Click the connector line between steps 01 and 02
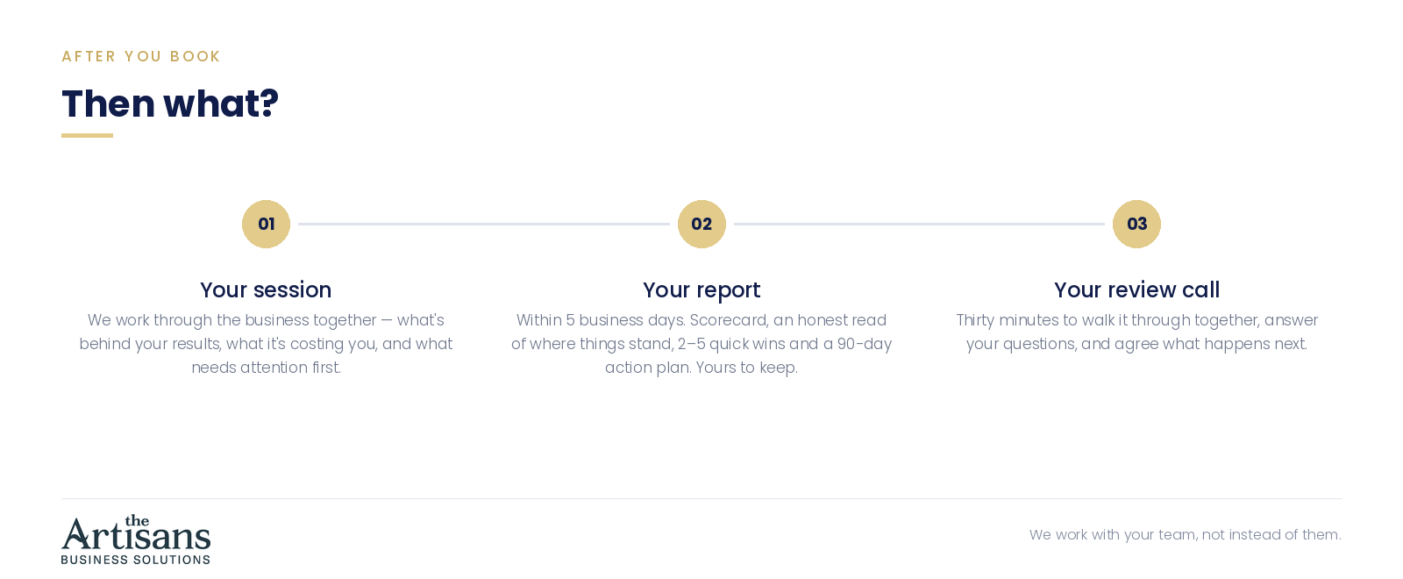This screenshot has width=1403, height=579. 484,224
